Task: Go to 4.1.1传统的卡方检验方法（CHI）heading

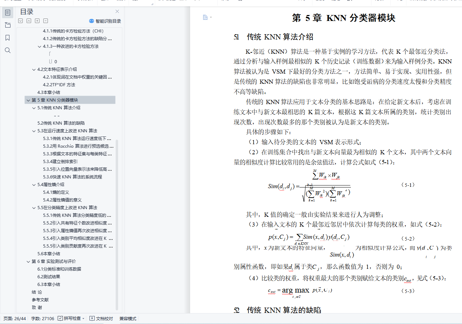Action: 73,31
